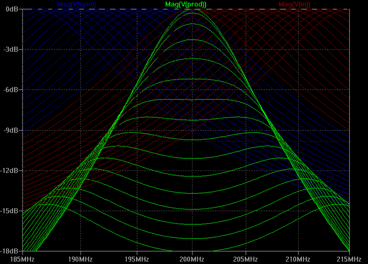The width and height of the screenshot is (368, 264).
Task: Click grid intersection of 195MHz and -9dB
Action: click(x=137, y=130)
